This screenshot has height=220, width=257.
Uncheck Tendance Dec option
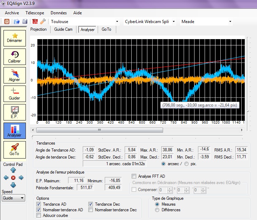click(x=90, y=204)
